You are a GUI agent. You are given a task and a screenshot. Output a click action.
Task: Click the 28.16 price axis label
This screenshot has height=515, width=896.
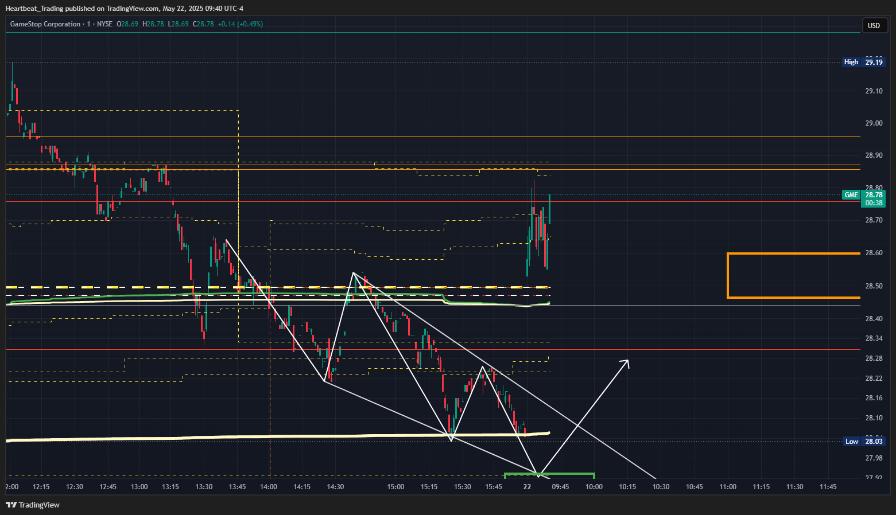pyautogui.click(x=874, y=398)
